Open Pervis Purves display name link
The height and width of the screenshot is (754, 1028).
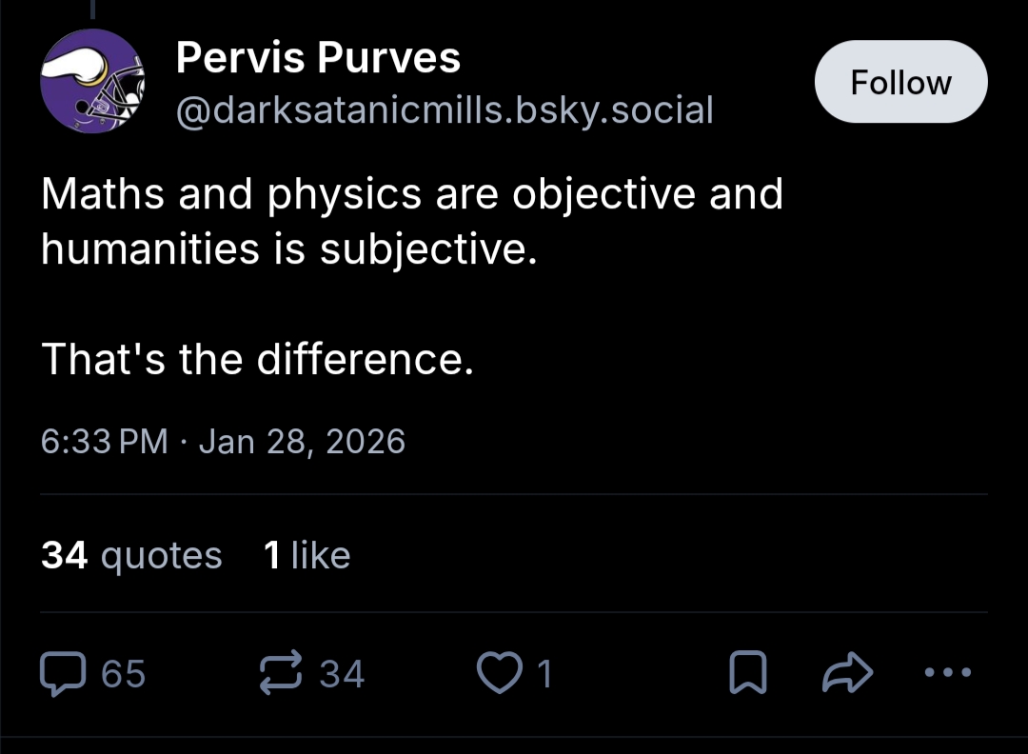319,59
